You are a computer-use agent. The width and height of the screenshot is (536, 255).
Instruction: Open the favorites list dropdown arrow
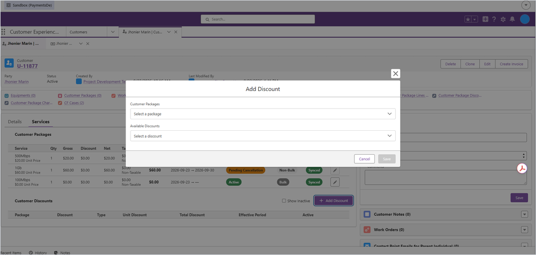(x=475, y=20)
